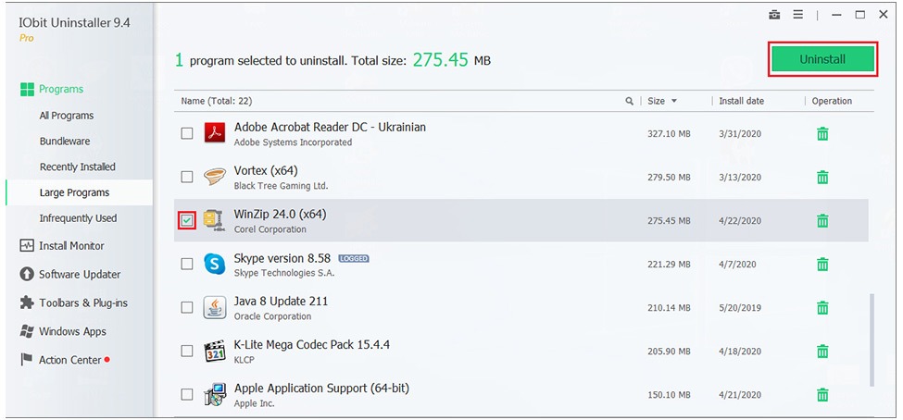The width and height of the screenshot is (903, 420).
Task: Click trash icon for WinZip 24.0
Action: tap(822, 220)
